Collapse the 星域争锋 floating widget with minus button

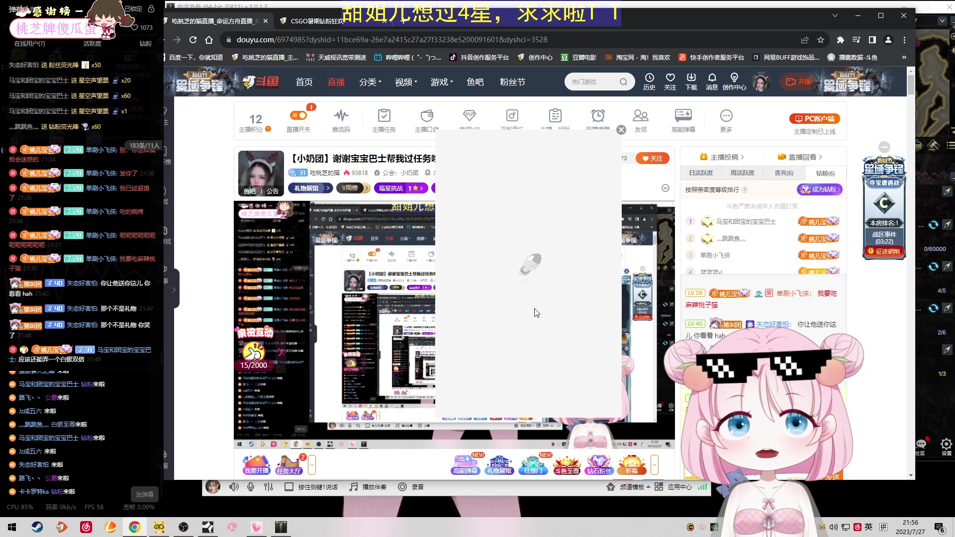[x=884, y=147]
